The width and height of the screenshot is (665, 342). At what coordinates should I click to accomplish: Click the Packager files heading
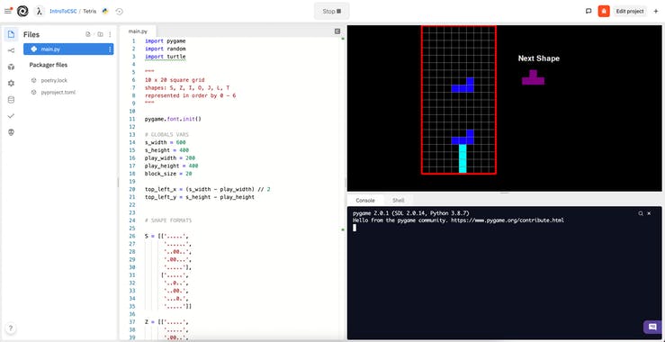pos(49,65)
